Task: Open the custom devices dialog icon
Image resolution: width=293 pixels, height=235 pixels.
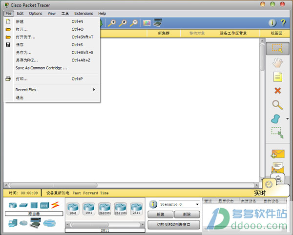Action: point(158,23)
